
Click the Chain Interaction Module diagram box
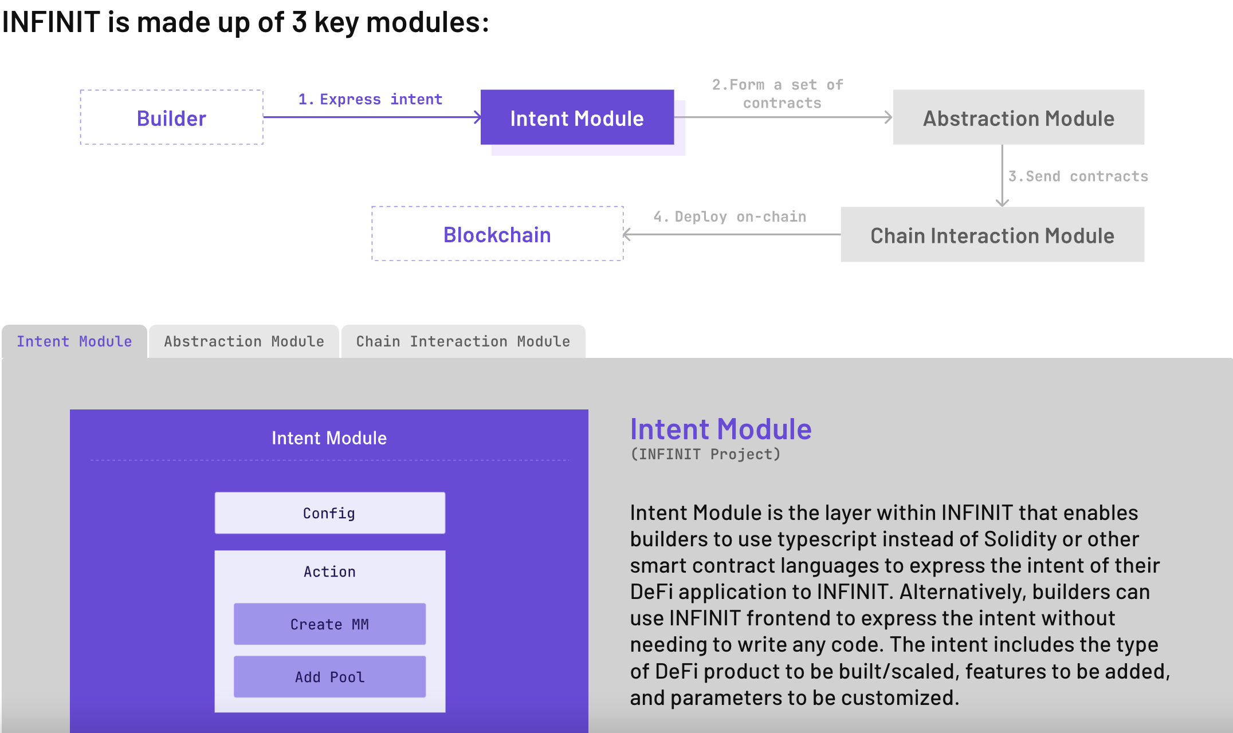point(992,235)
